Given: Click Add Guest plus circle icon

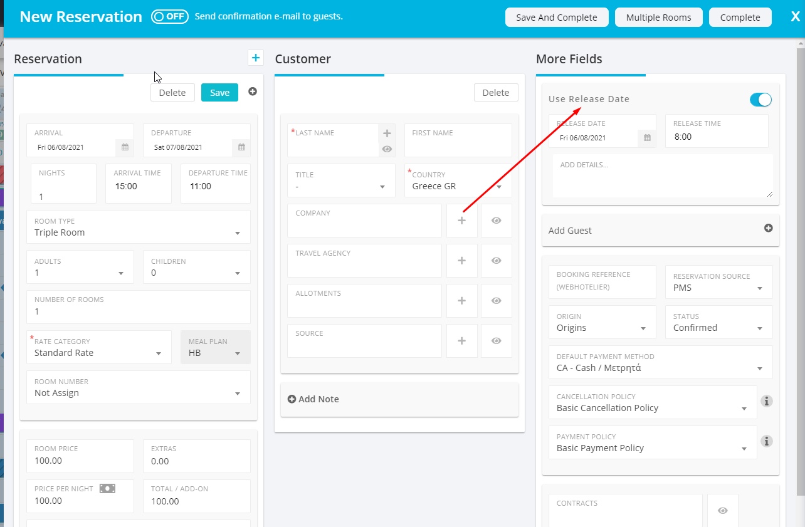Looking at the screenshot, I should point(768,229).
